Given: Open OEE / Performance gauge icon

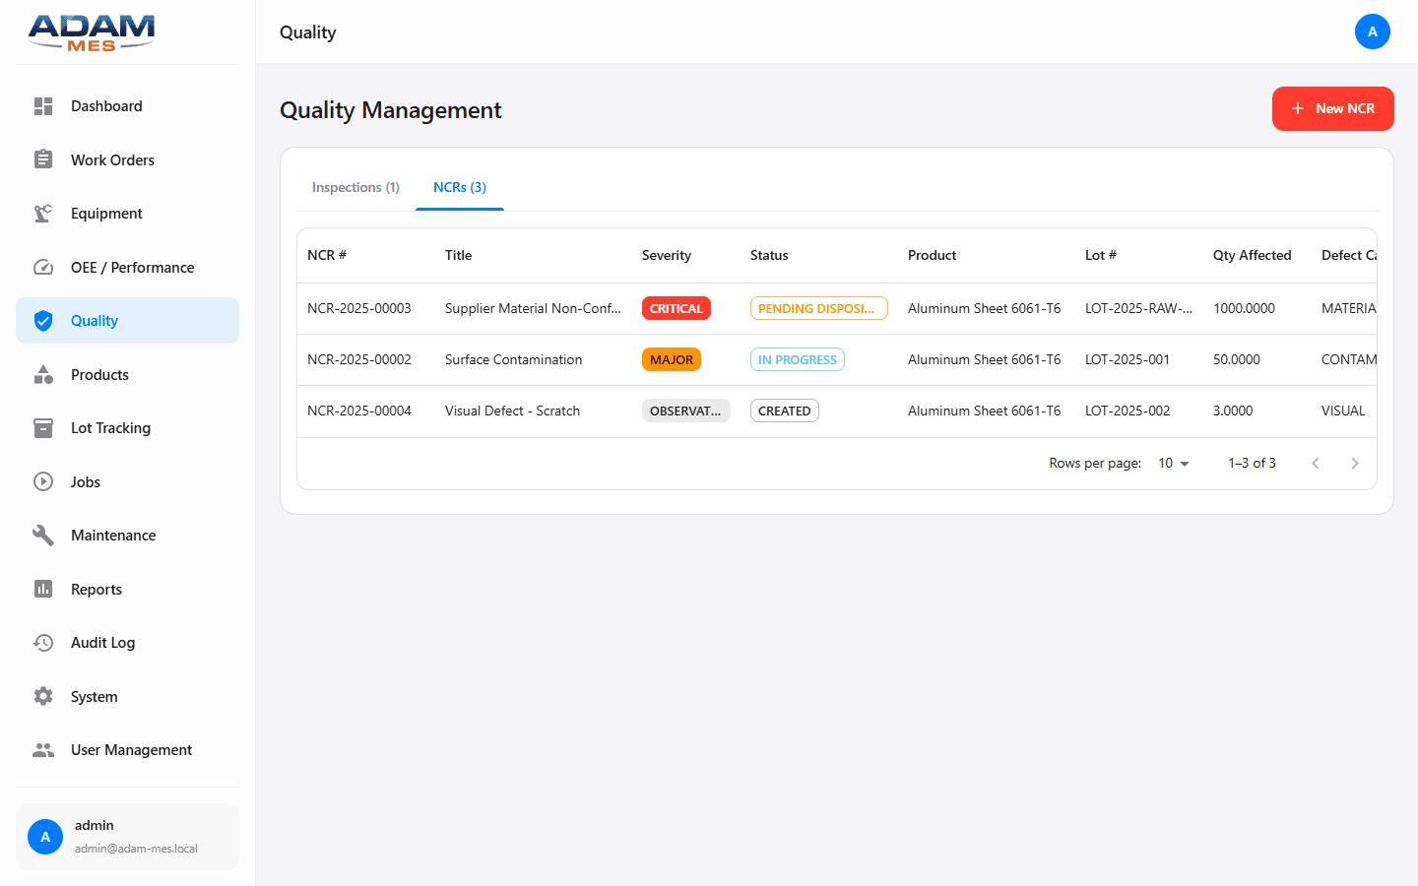Looking at the screenshot, I should tap(43, 267).
